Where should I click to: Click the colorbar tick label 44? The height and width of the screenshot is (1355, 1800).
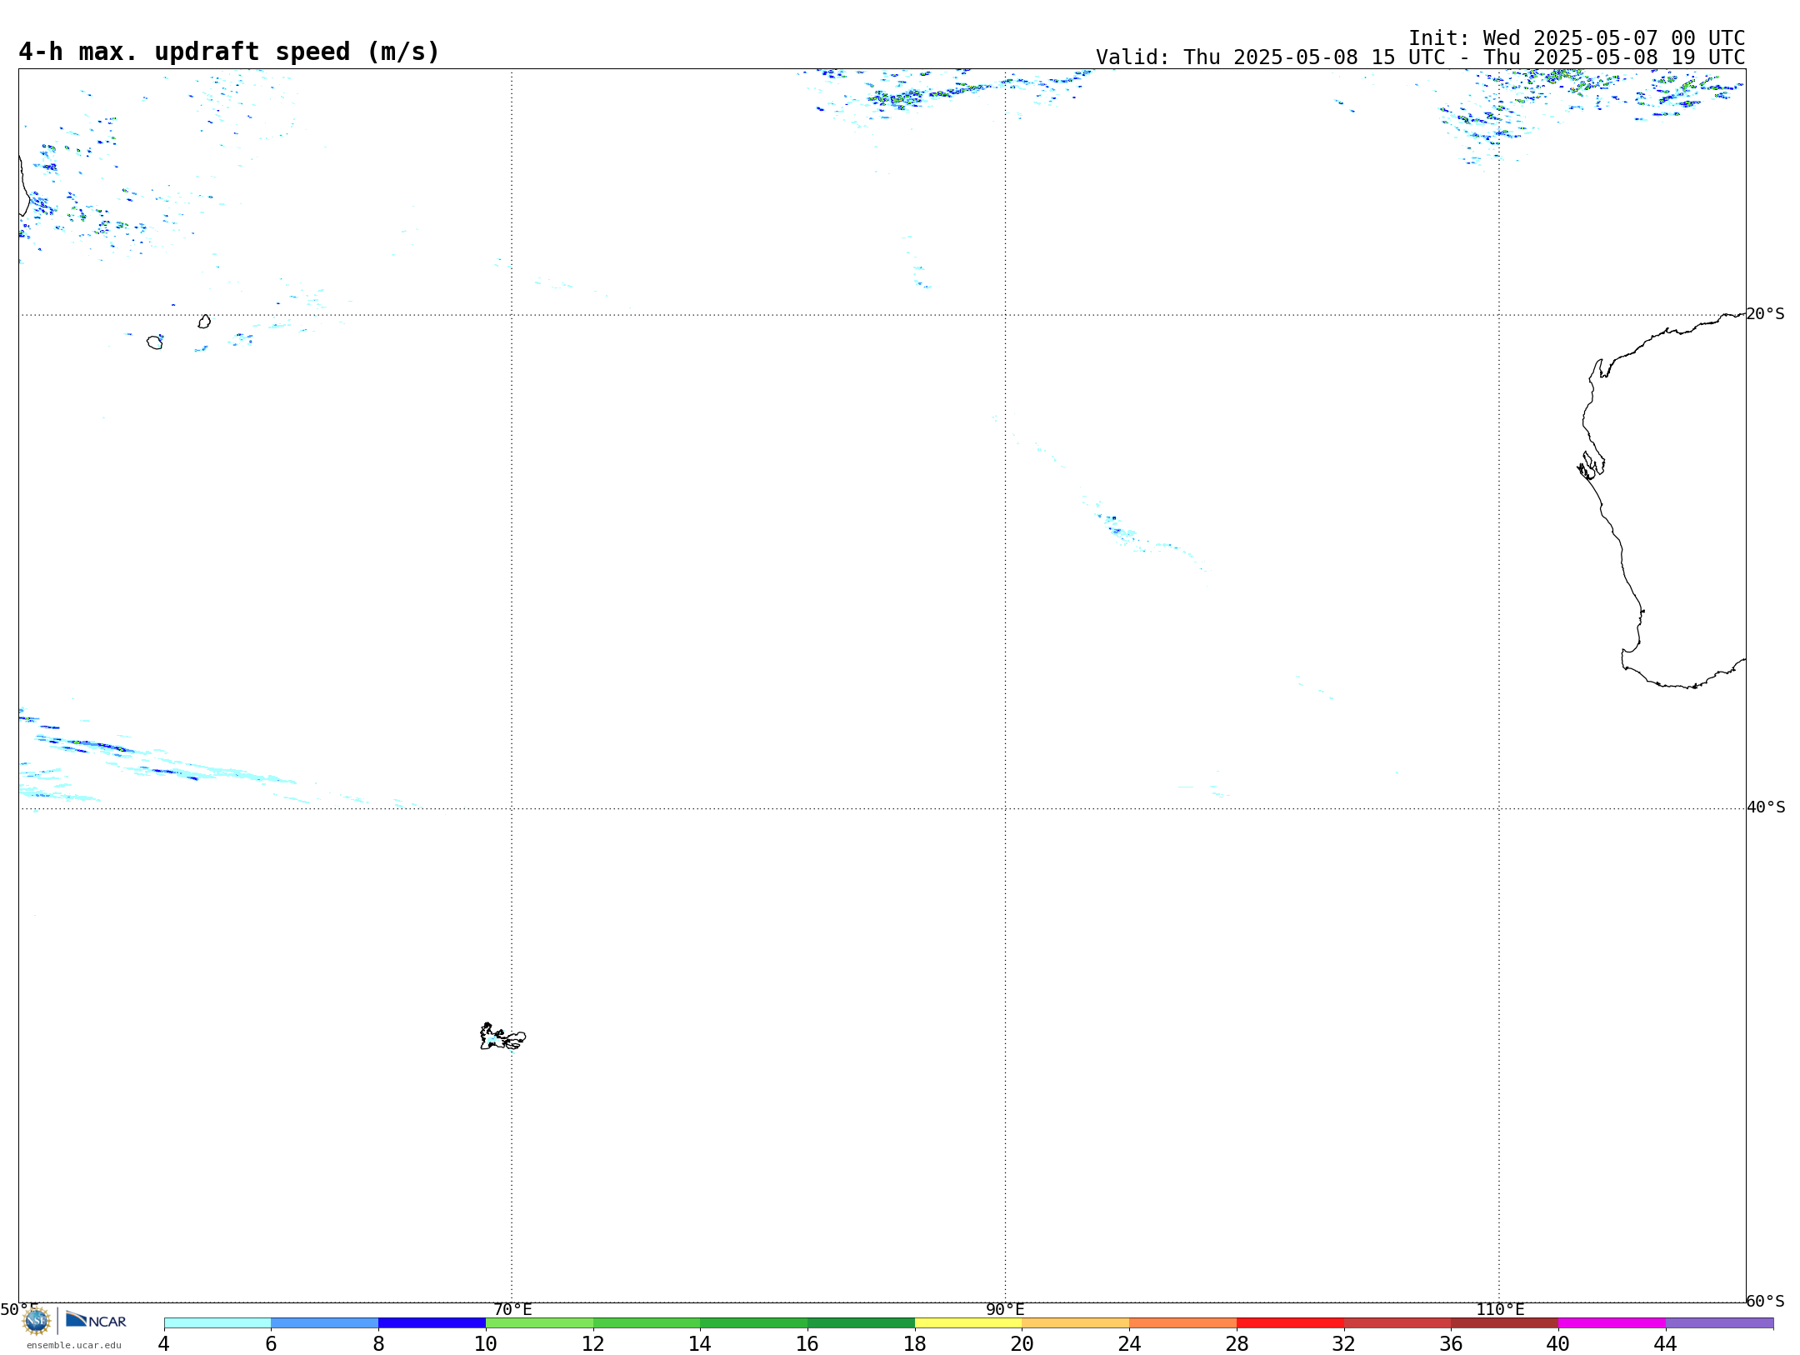[1665, 1344]
